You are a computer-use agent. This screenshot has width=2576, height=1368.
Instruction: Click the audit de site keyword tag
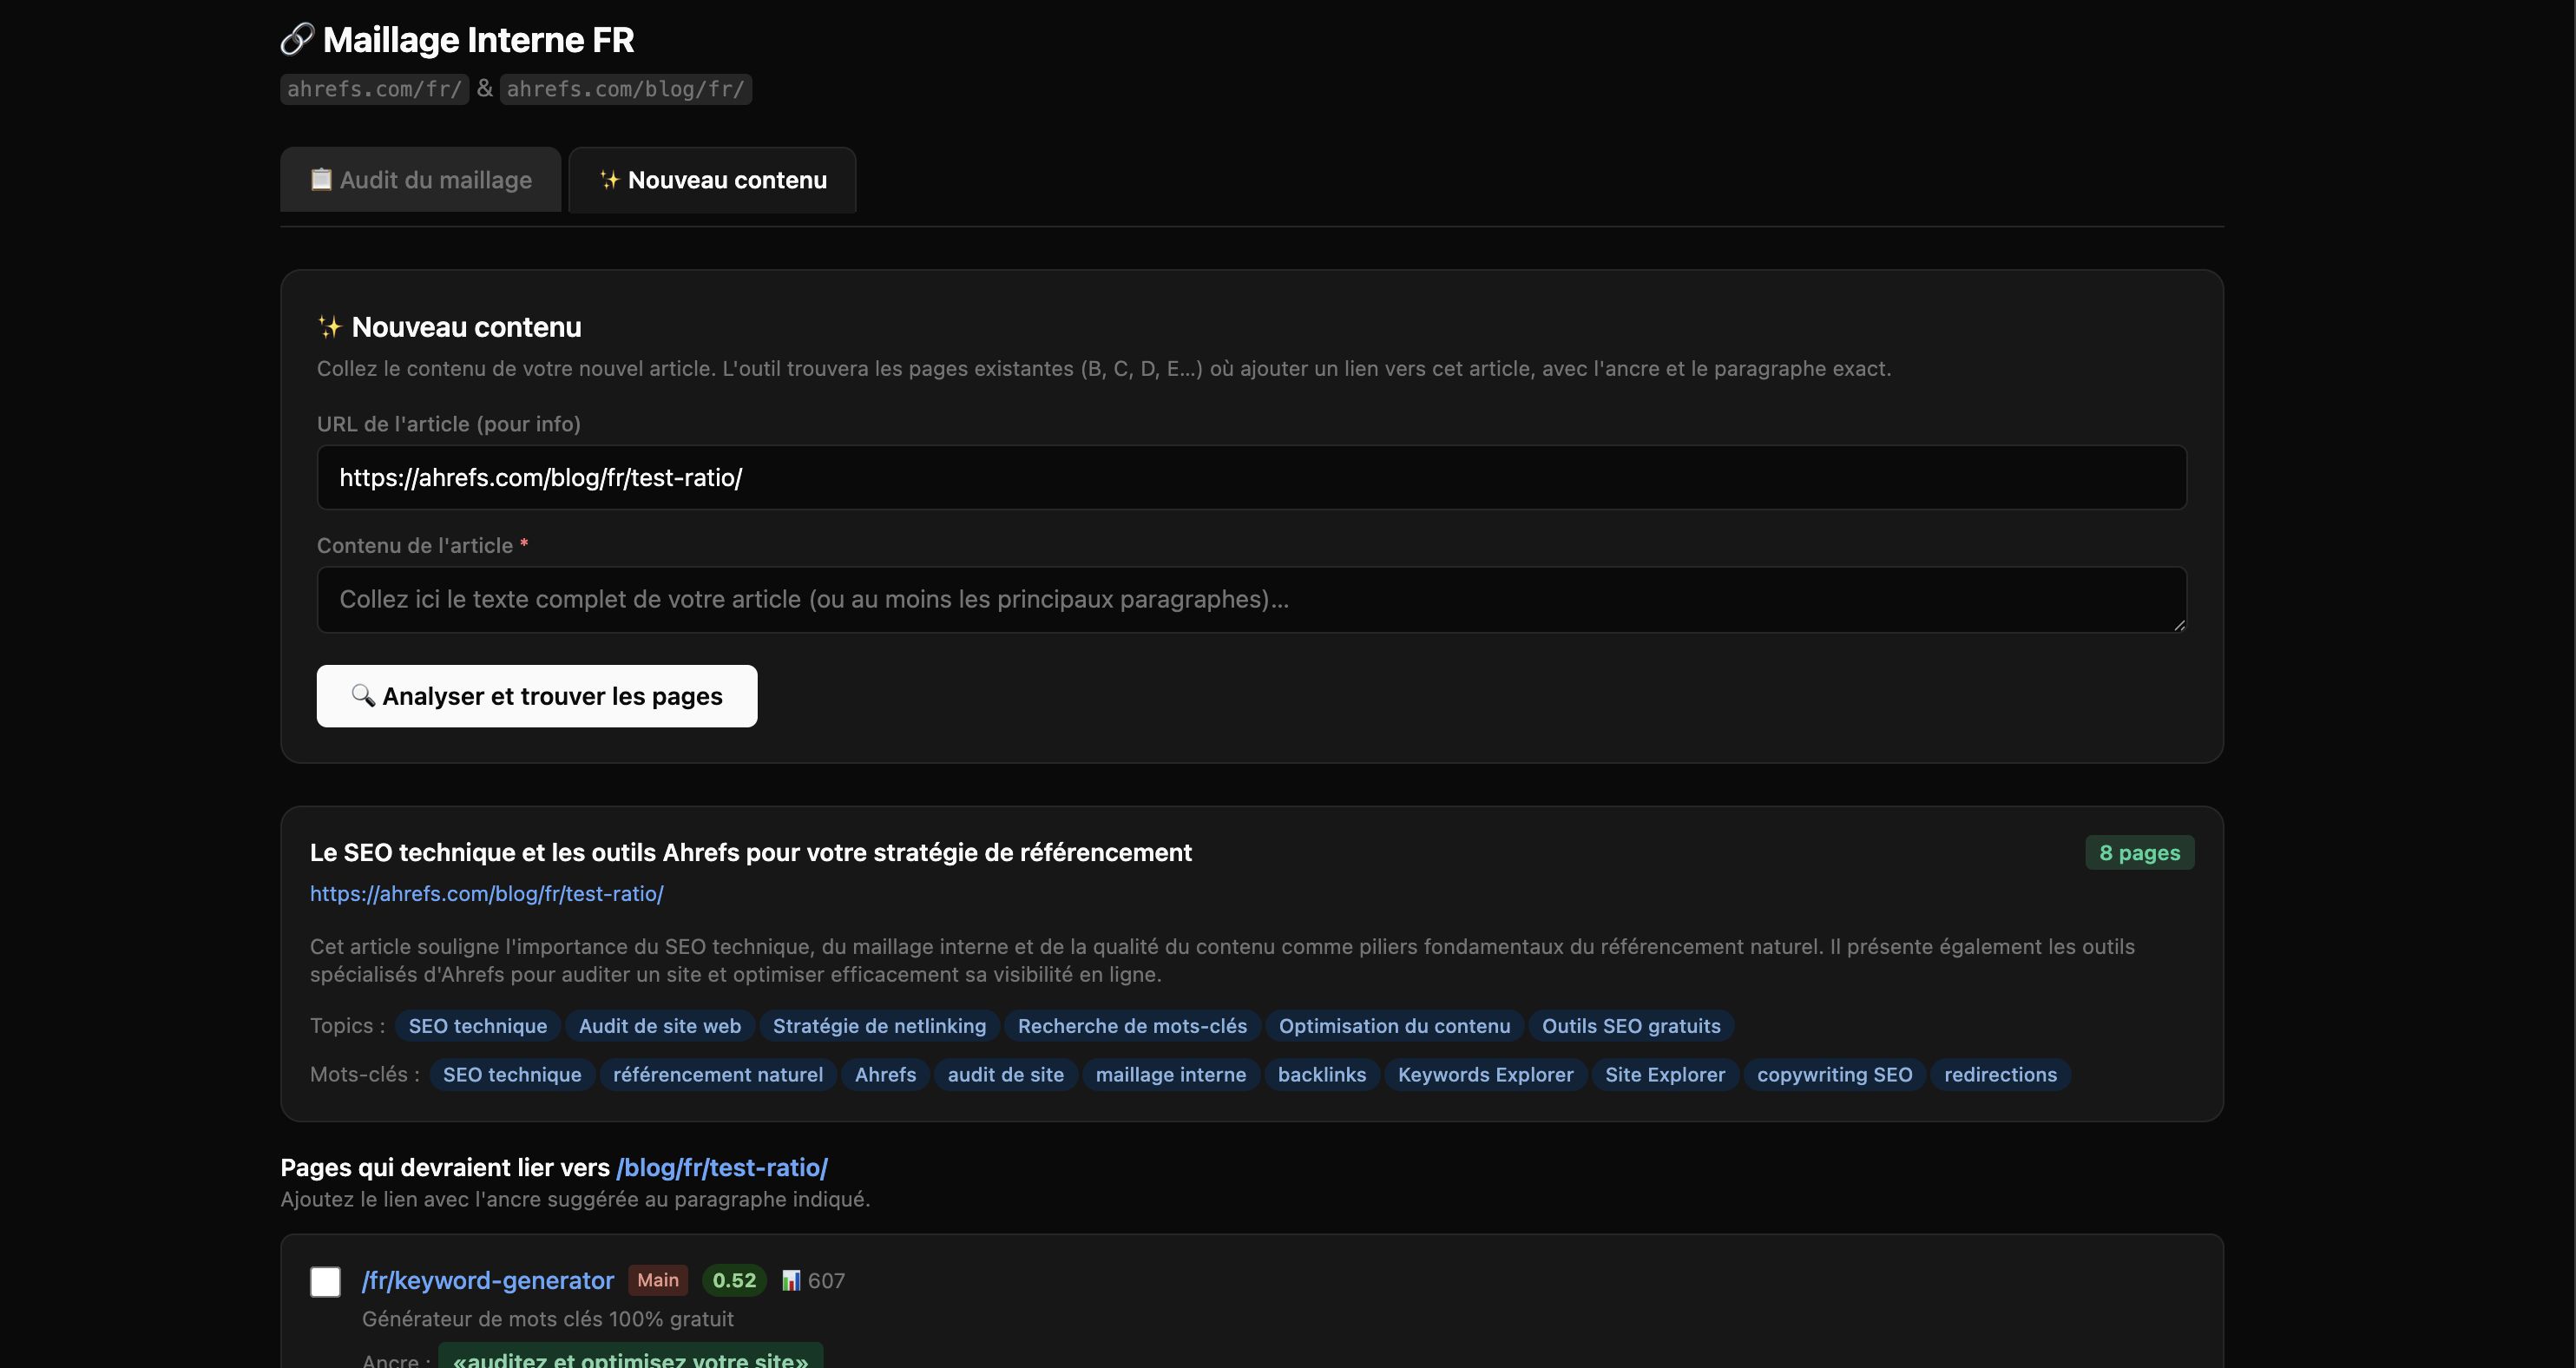click(1006, 1074)
